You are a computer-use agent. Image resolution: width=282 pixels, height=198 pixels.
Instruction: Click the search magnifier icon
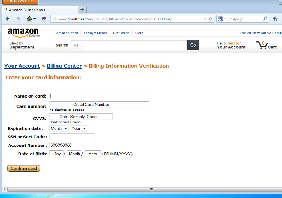(x=265, y=19)
